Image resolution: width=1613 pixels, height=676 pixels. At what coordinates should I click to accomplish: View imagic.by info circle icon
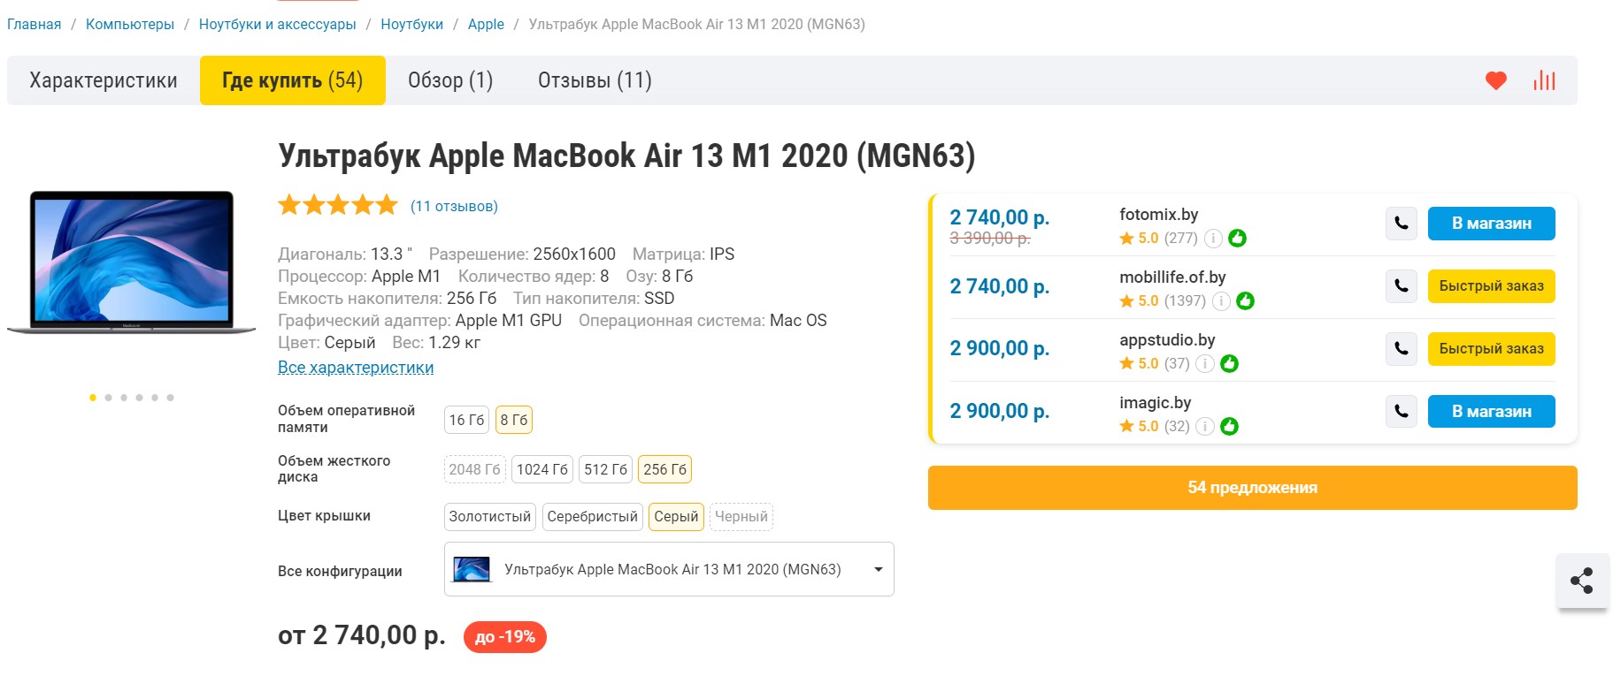point(1205,427)
